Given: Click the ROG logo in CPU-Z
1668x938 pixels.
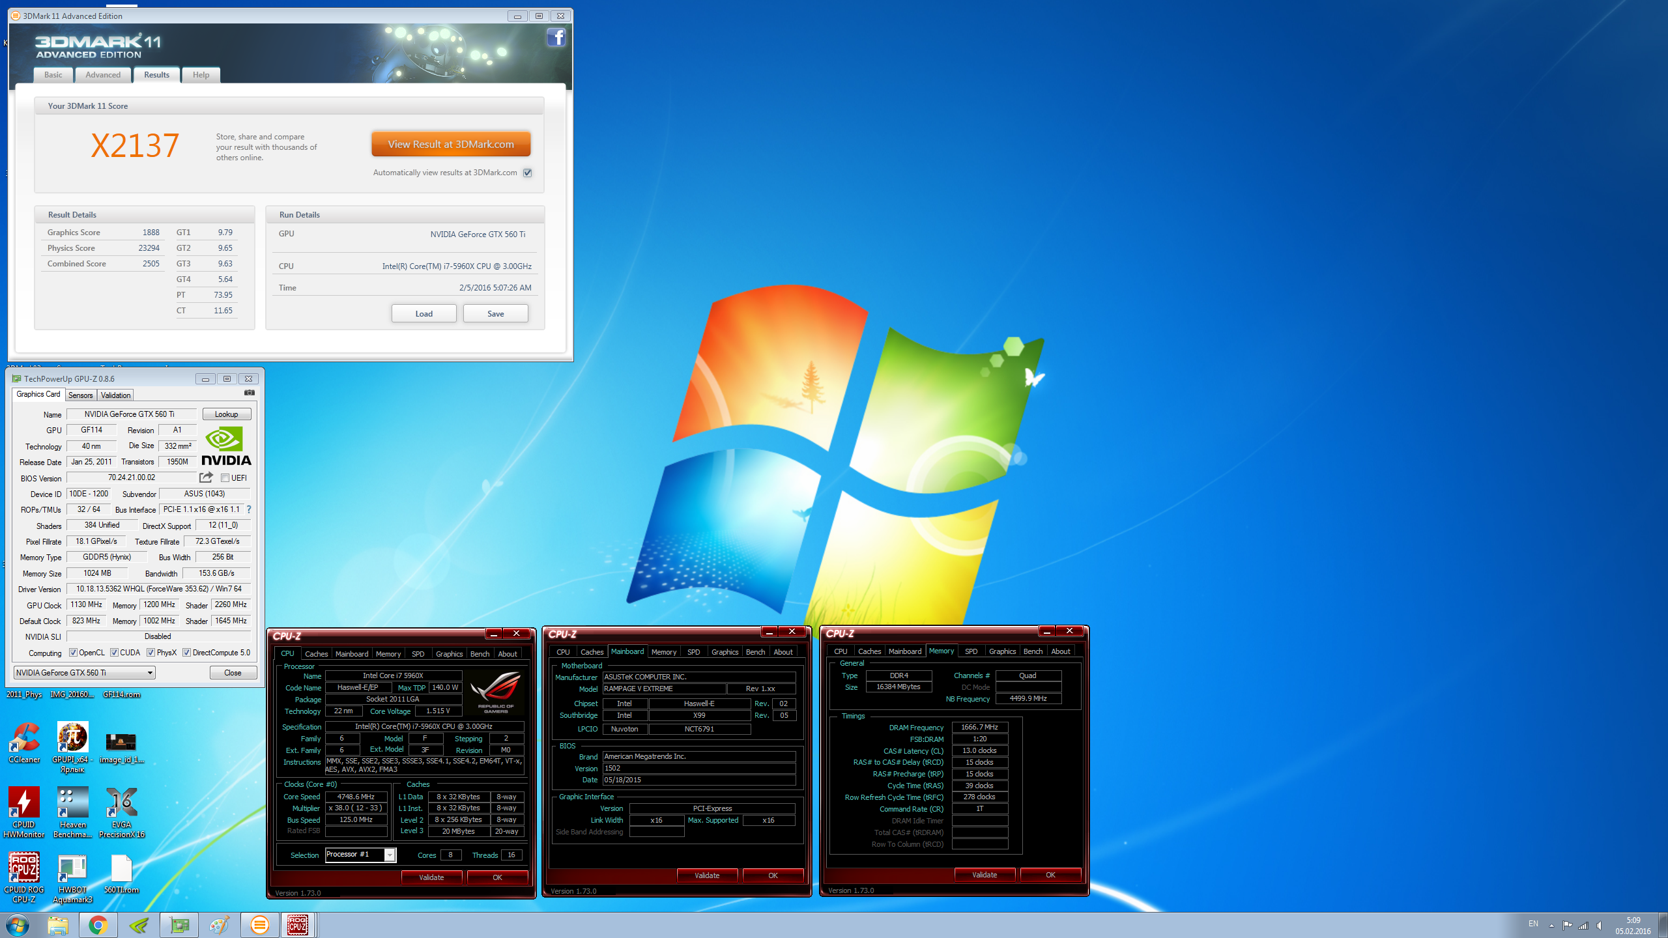Looking at the screenshot, I should pos(495,692).
